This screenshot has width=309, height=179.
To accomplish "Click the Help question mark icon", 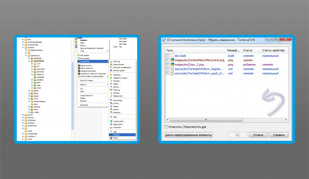I will pyautogui.click(x=111, y=132).
